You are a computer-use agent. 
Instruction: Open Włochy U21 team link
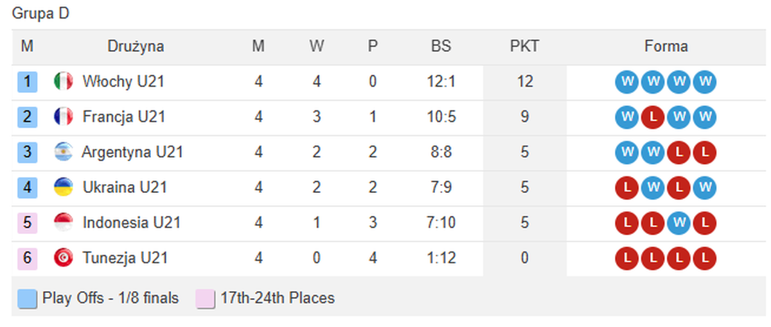pyautogui.click(x=123, y=82)
